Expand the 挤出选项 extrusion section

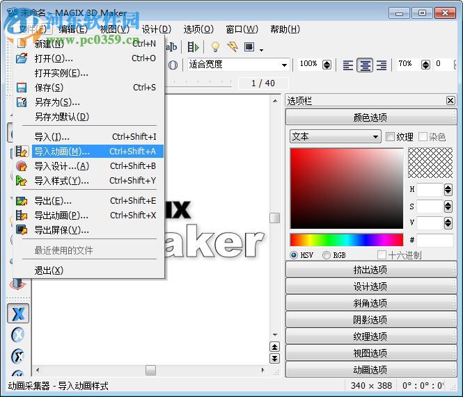pyautogui.click(x=371, y=270)
